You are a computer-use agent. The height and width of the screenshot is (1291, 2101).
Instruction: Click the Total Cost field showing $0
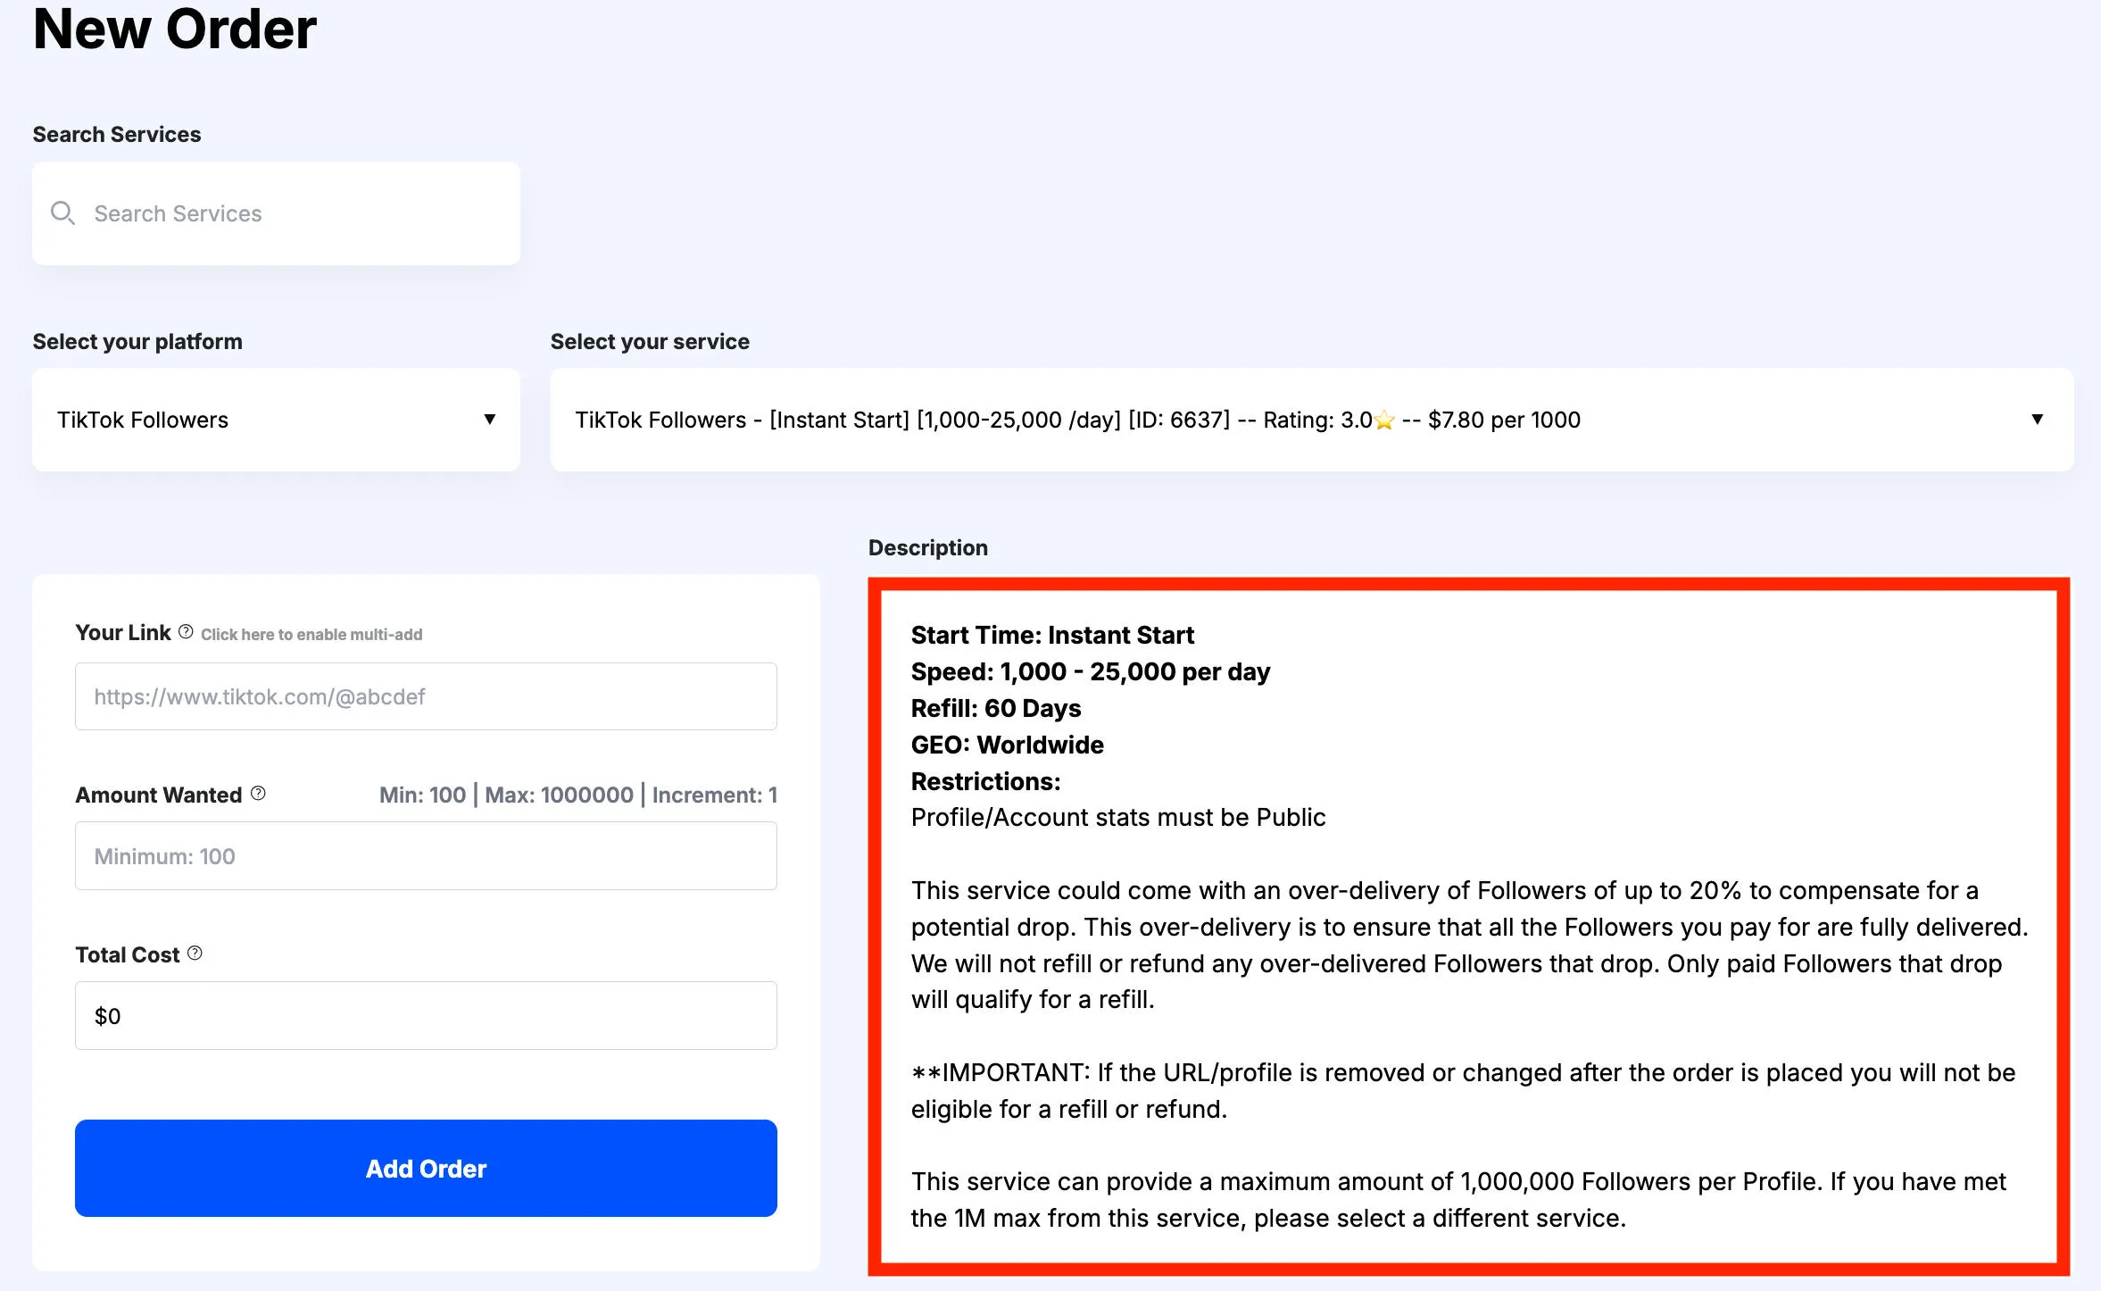pos(426,1016)
